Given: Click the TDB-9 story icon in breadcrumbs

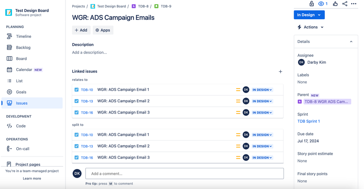Looking at the screenshot, I should pos(156,6).
